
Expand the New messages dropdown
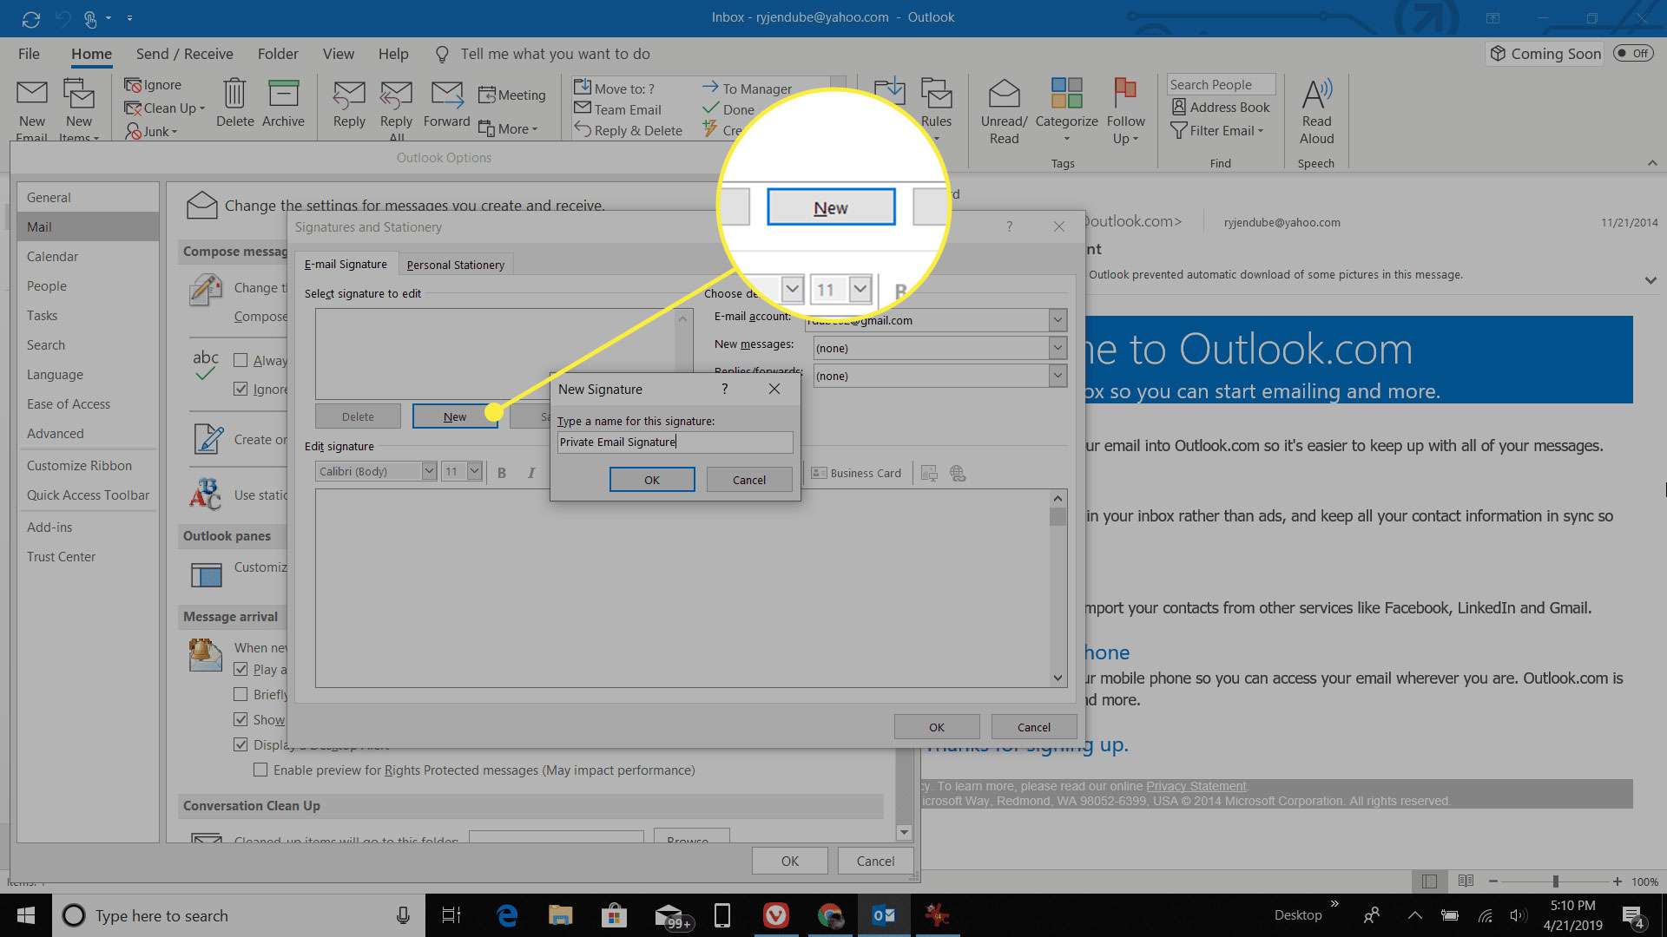coord(1056,347)
